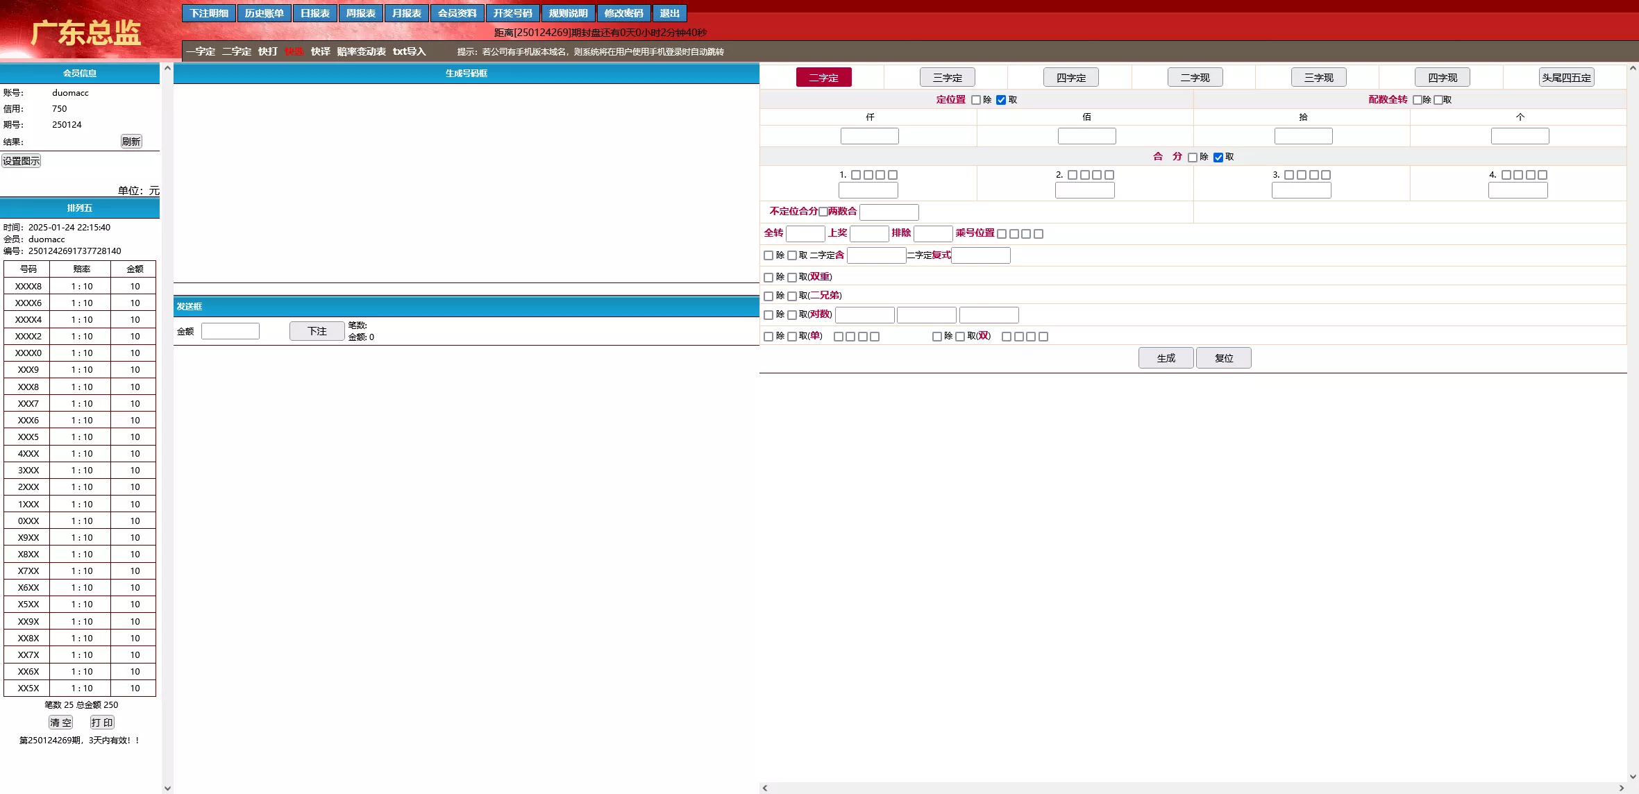Viewport: 1639px width, 794px height.
Task: Uncheck the 合分 取 checkbox
Action: point(1218,158)
